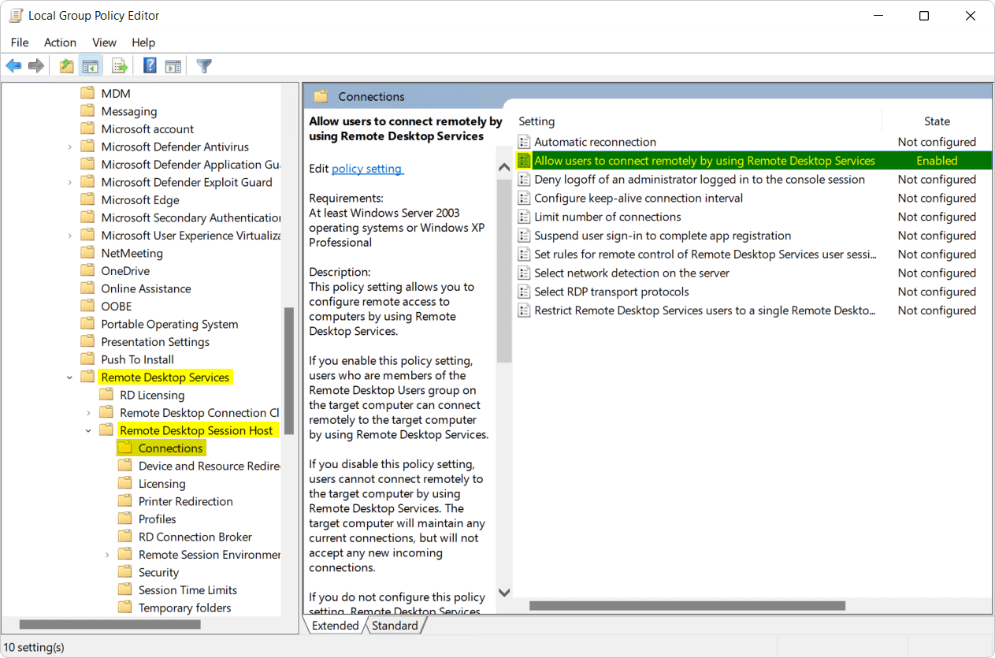
Task: Expand the Microsoft User Experience Virtualization node
Action: coord(70,236)
